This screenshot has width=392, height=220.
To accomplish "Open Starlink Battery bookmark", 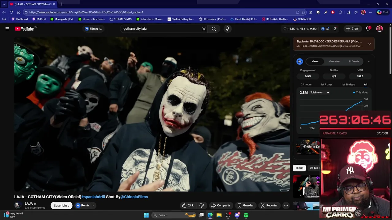I will [181, 19].
